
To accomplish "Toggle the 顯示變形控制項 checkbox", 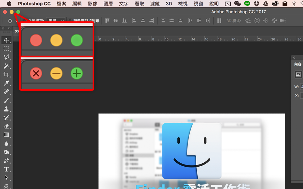I will coord(70,21).
